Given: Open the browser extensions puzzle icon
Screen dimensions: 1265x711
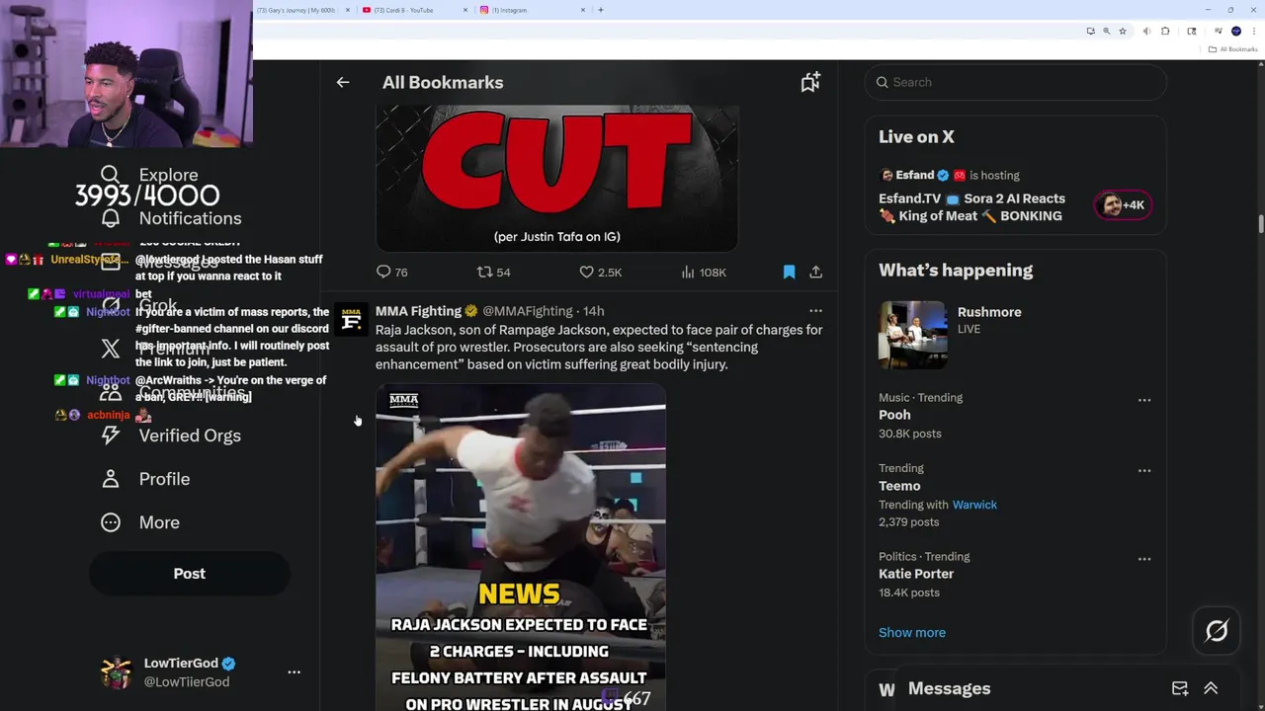Looking at the screenshot, I should 1165,32.
